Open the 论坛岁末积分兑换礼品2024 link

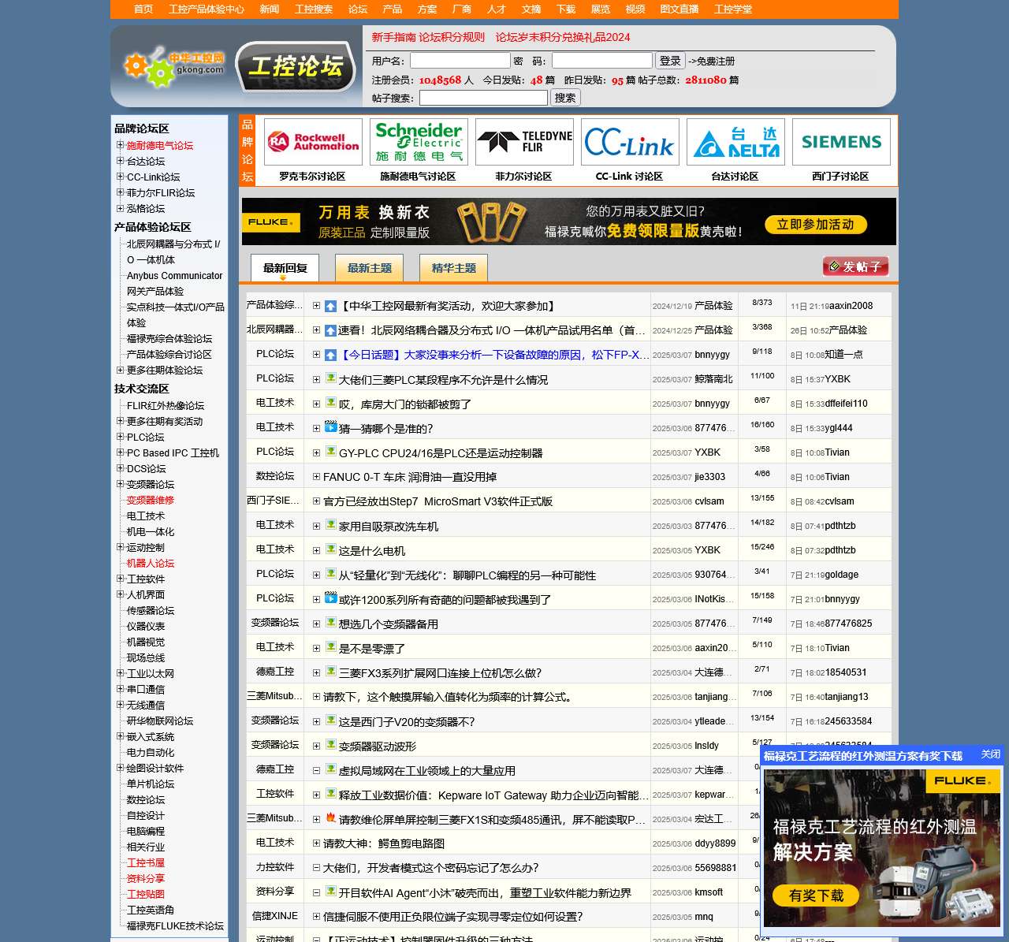pyautogui.click(x=563, y=37)
